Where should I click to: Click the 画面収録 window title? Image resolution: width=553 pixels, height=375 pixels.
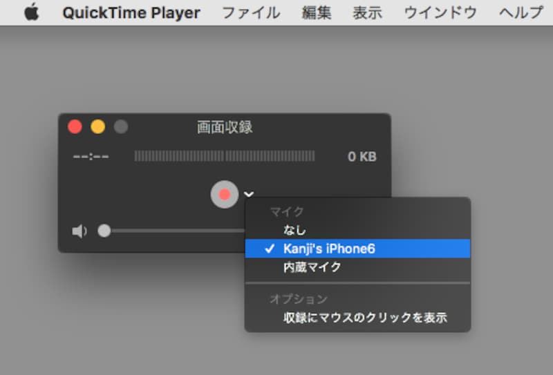tap(225, 127)
